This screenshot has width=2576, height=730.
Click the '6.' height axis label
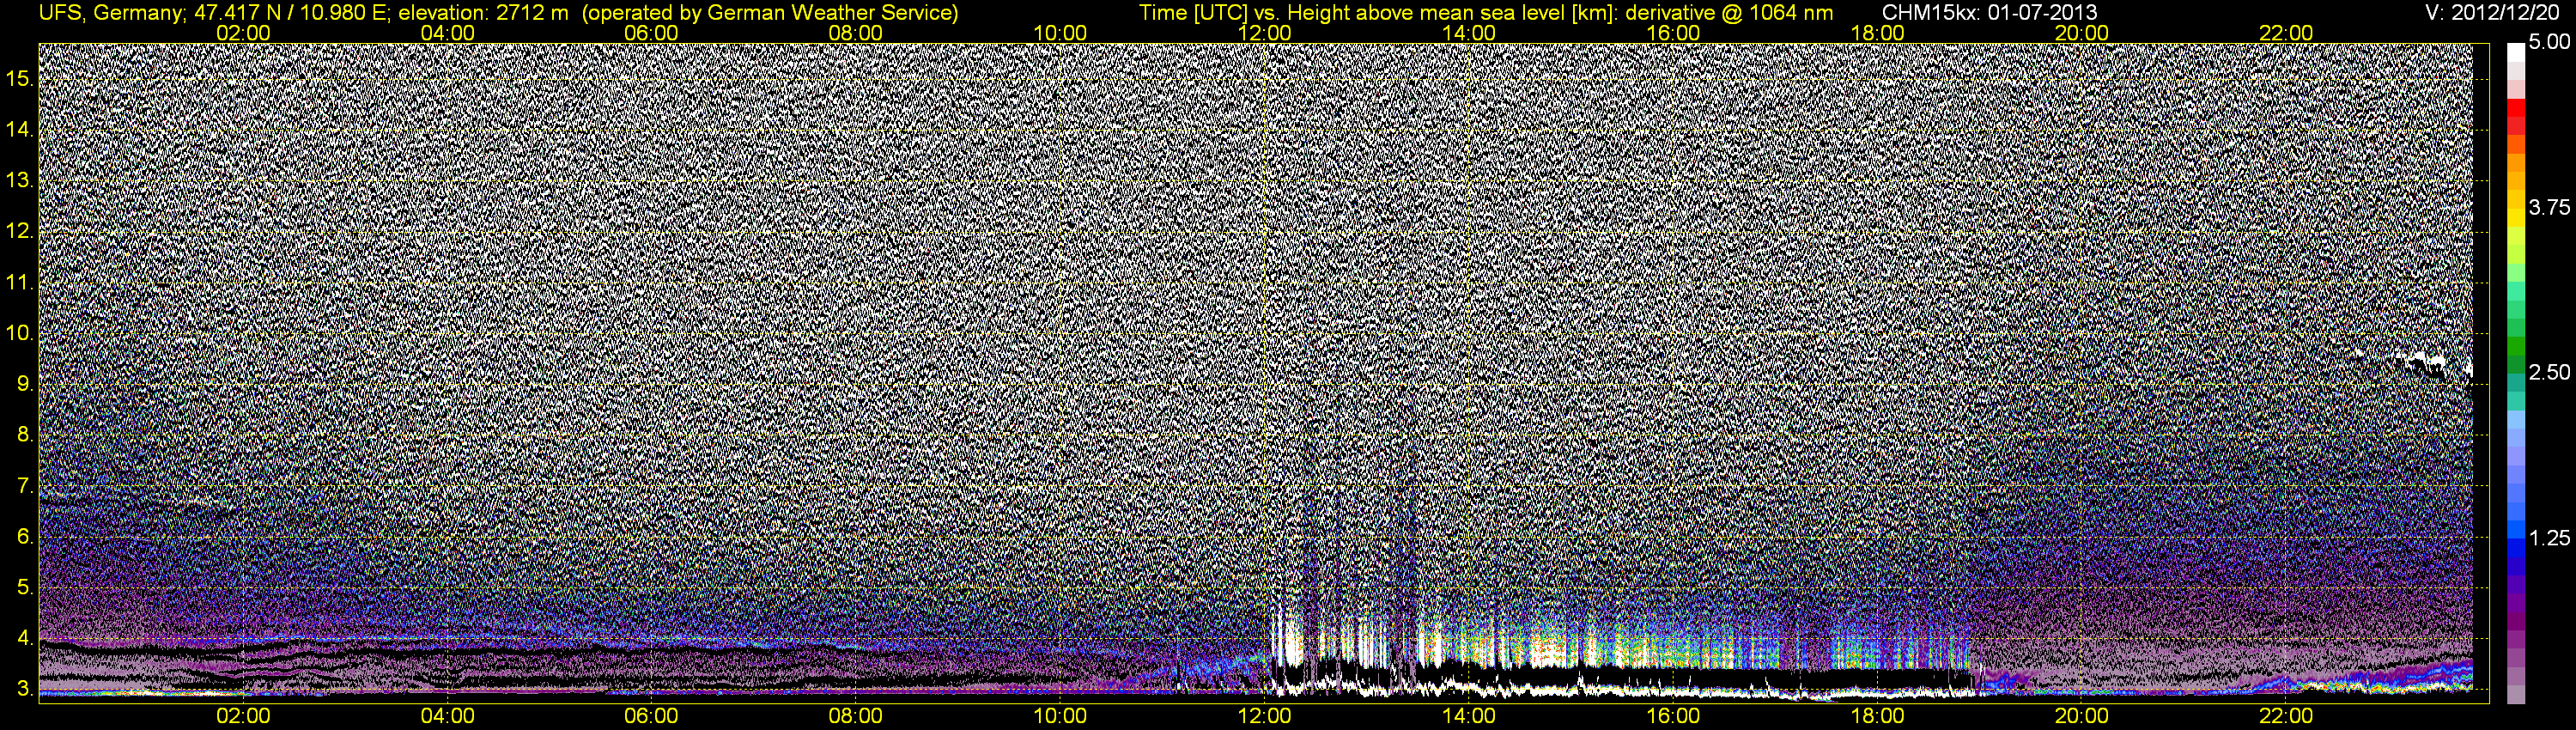tap(26, 537)
